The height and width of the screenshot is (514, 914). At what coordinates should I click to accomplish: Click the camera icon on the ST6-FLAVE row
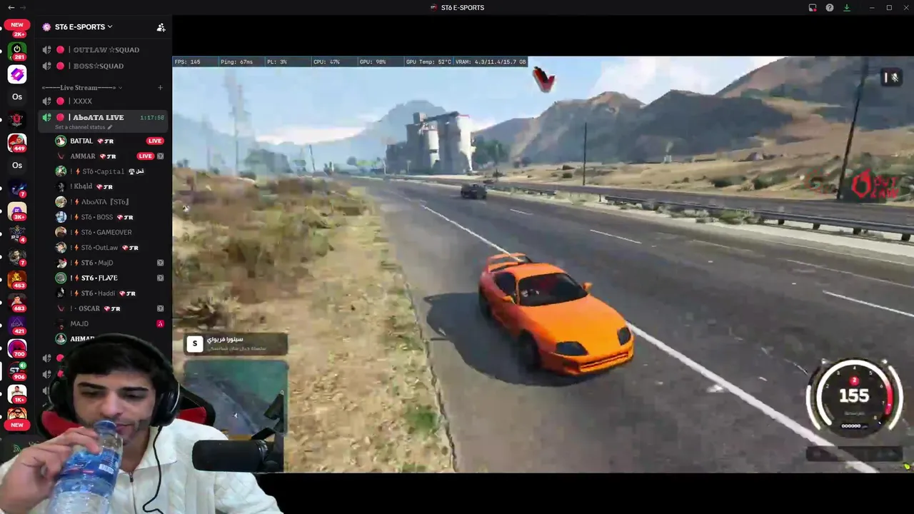tap(160, 278)
